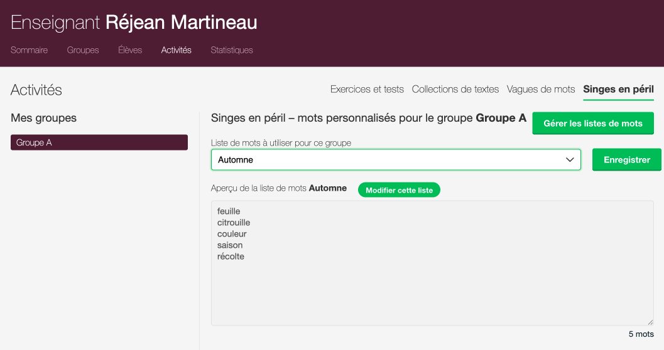
Task: Click the preview textarea resize handle
Action: (x=650, y=322)
